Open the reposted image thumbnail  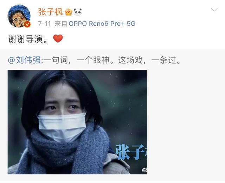click(77, 122)
